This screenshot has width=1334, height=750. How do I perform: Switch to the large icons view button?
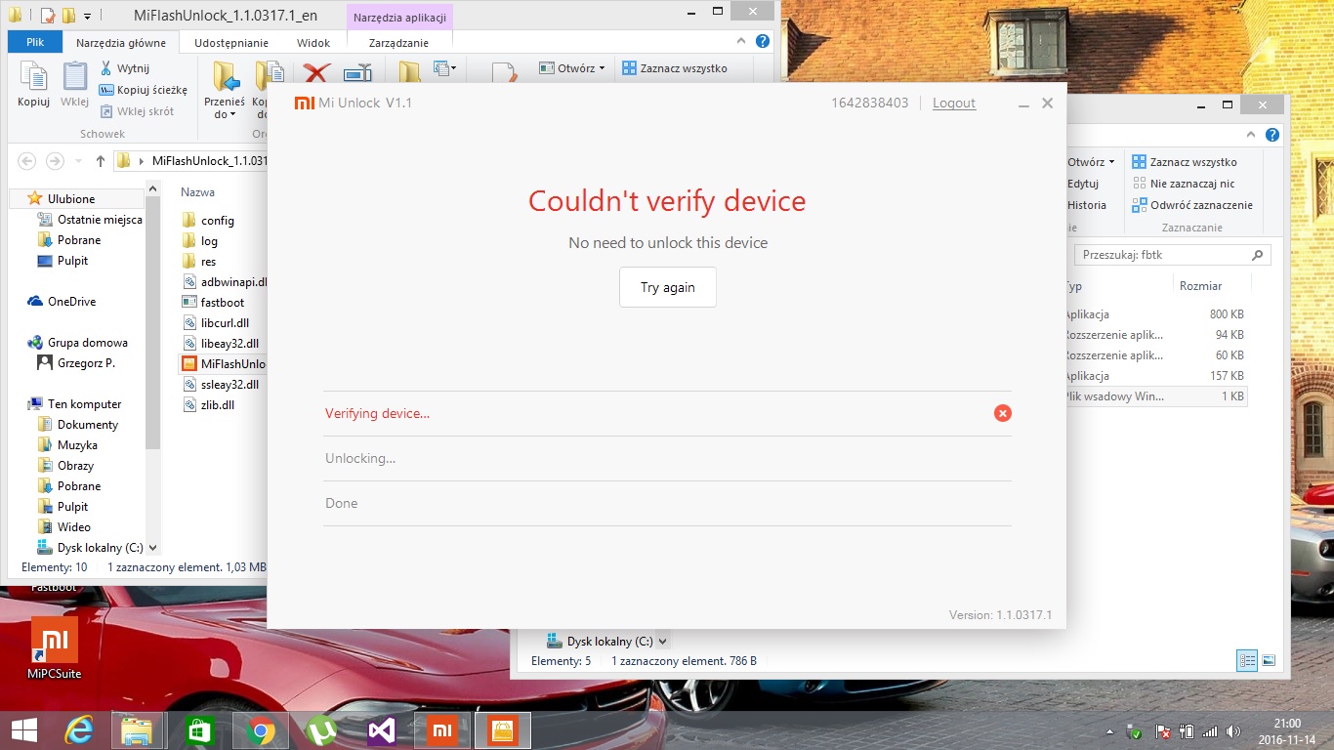[1269, 660]
